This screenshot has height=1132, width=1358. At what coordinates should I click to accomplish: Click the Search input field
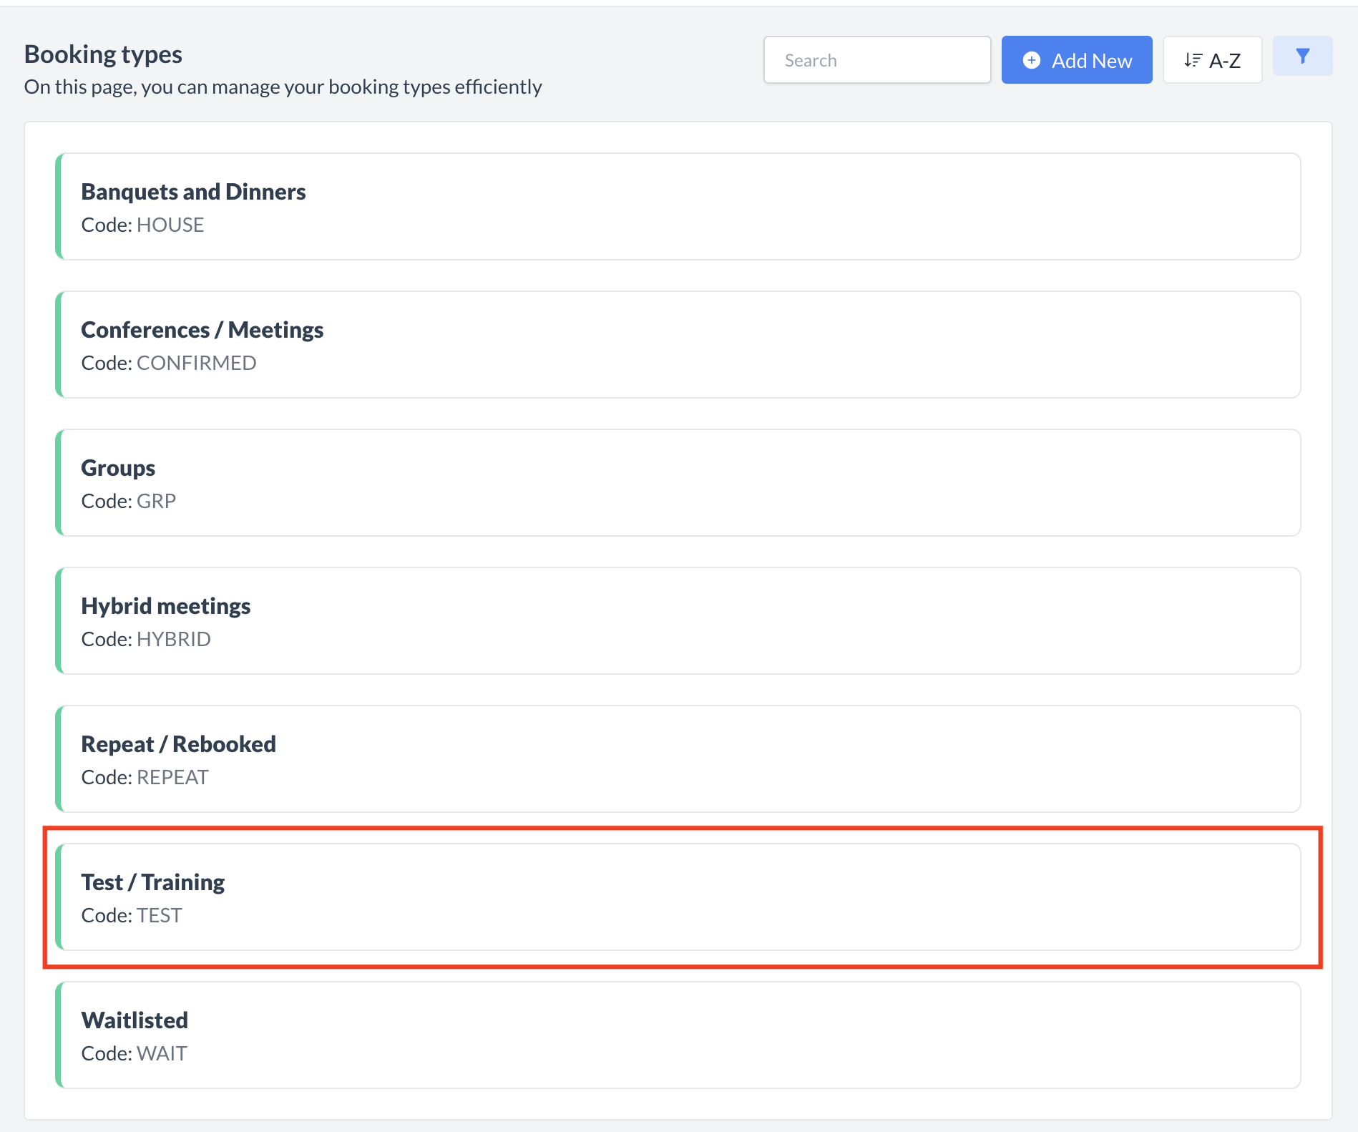click(877, 59)
